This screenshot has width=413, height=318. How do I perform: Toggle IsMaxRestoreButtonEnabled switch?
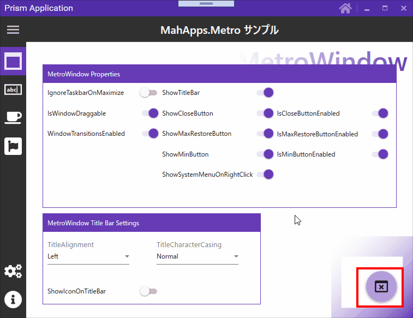click(x=380, y=134)
